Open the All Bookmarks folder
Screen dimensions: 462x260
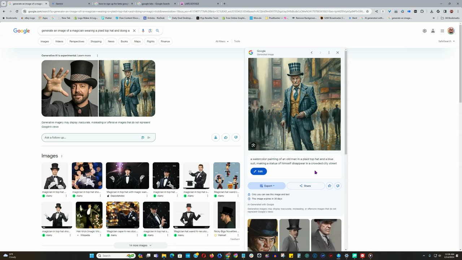coord(450,18)
